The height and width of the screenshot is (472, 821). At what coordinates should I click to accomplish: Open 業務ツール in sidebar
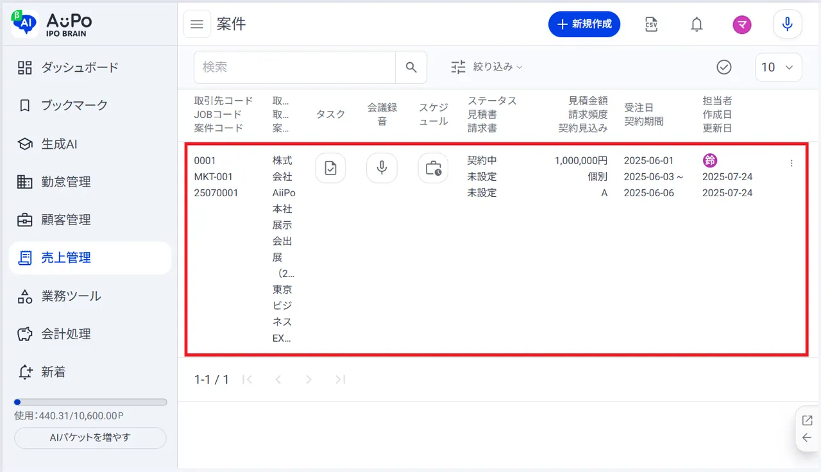click(90, 296)
